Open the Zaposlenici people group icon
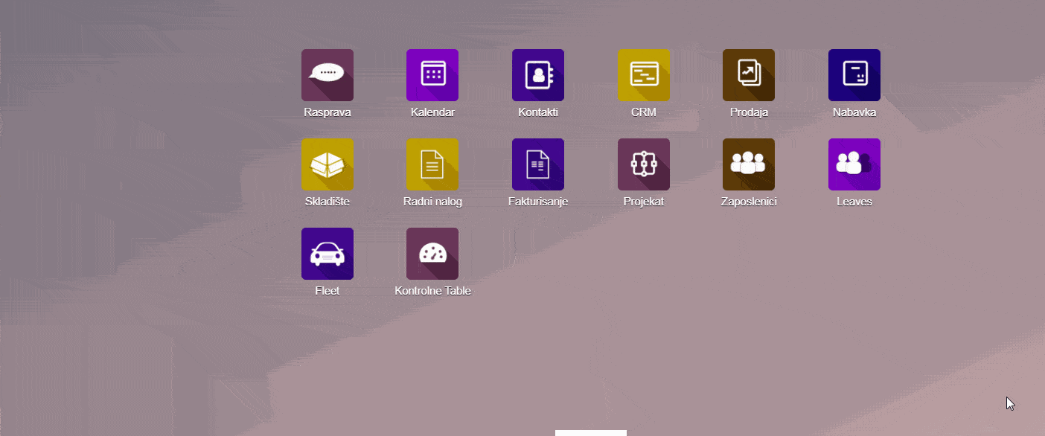Viewport: 1045px width, 436px height. tap(749, 164)
